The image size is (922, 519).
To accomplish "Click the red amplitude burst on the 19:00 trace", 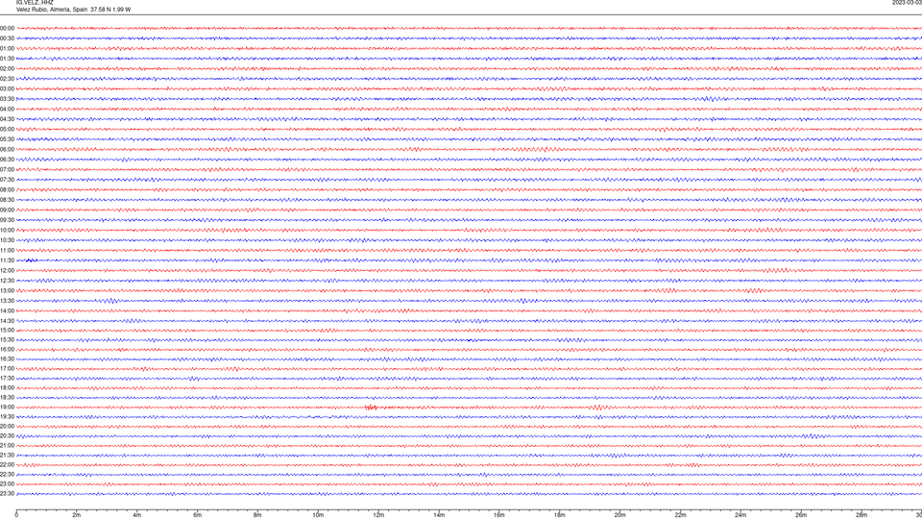I will 371,408.
